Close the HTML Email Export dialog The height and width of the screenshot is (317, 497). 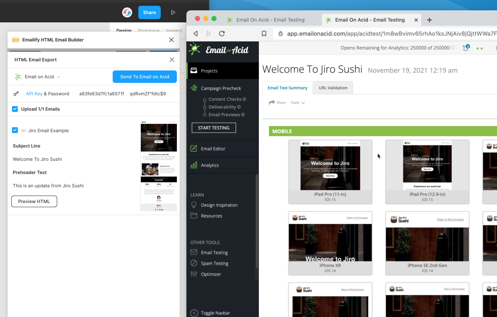172,60
